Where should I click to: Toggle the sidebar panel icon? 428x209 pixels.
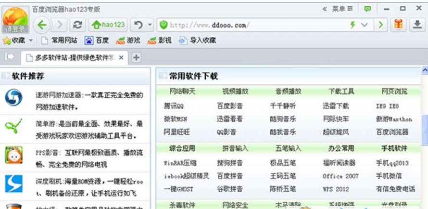9,57
